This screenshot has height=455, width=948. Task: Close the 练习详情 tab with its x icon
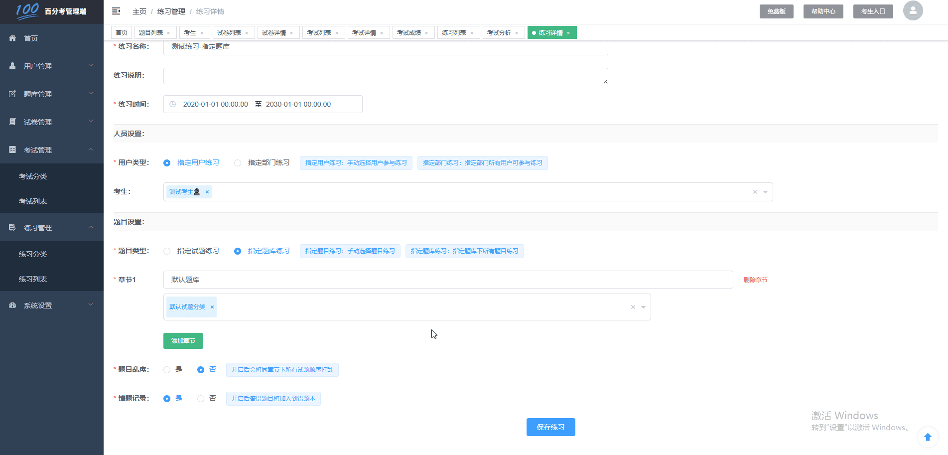click(x=568, y=33)
